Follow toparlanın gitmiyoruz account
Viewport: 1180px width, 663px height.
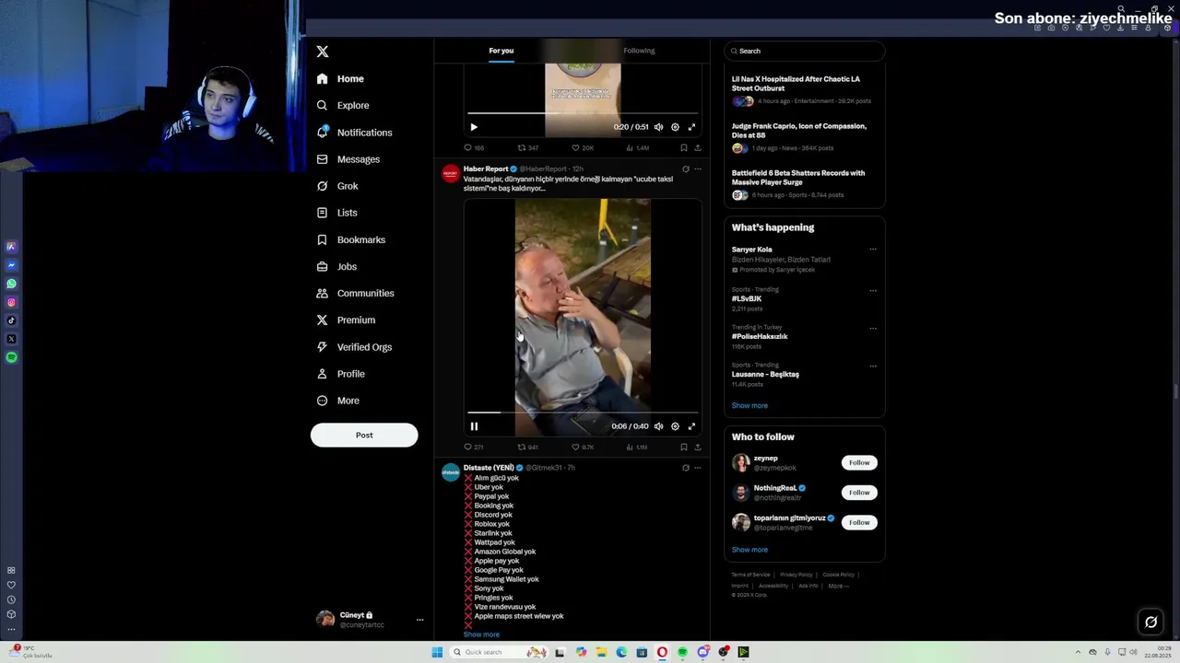click(859, 522)
